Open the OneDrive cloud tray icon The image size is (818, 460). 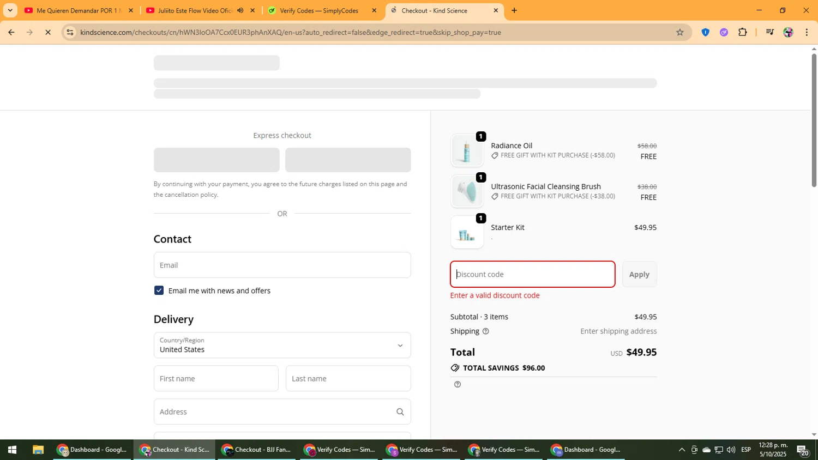pos(706,450)
